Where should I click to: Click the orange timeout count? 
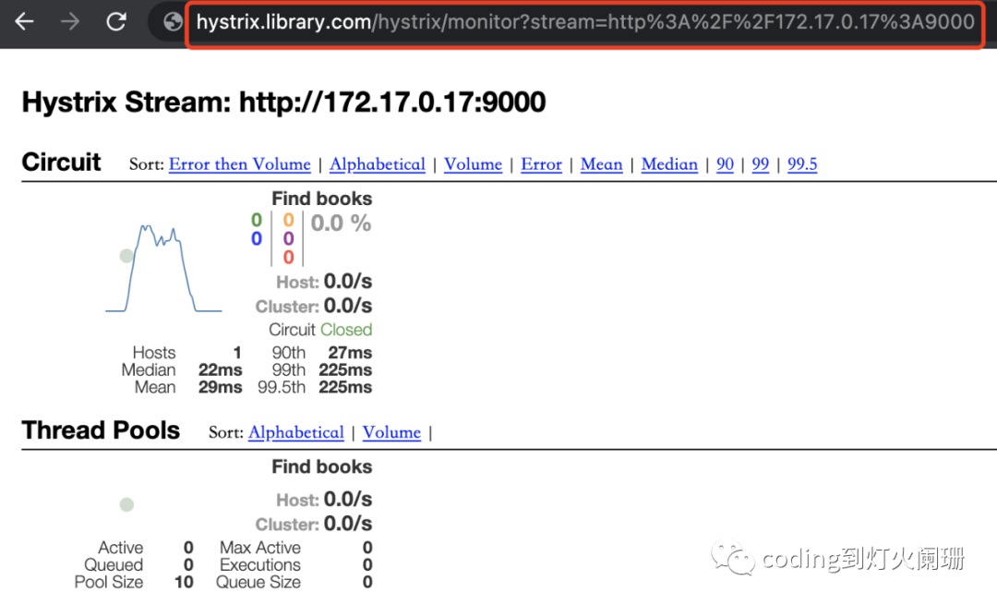pos(288,220)
